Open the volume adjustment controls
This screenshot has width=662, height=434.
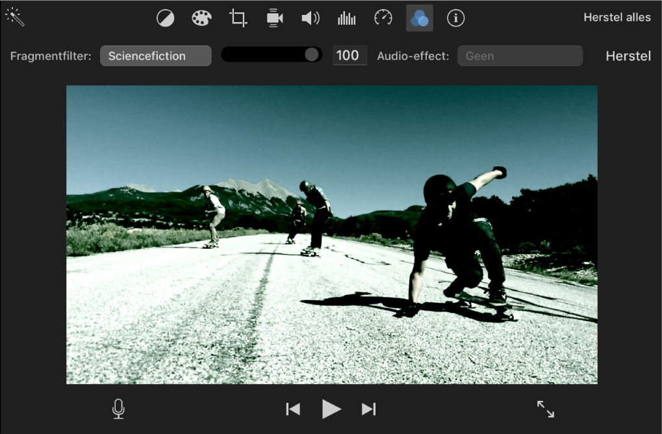pyautogui.click(x=310, y=18)
